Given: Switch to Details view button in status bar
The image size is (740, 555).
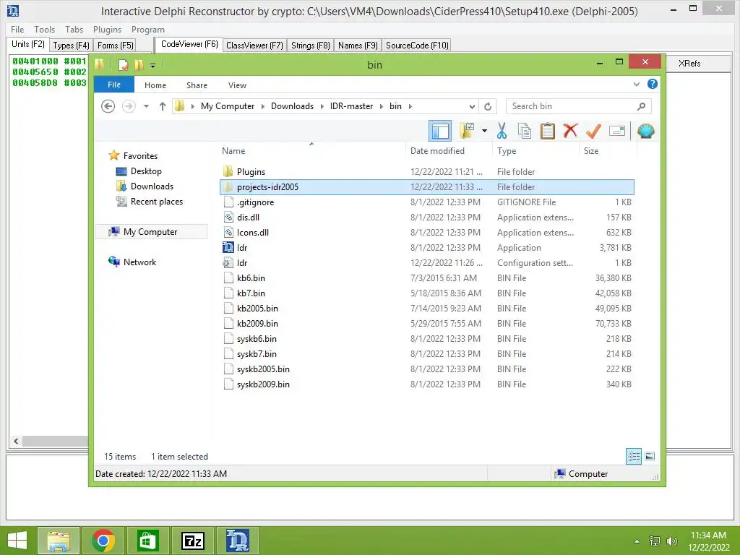Looking at the screenshot, I should [634, 456].
